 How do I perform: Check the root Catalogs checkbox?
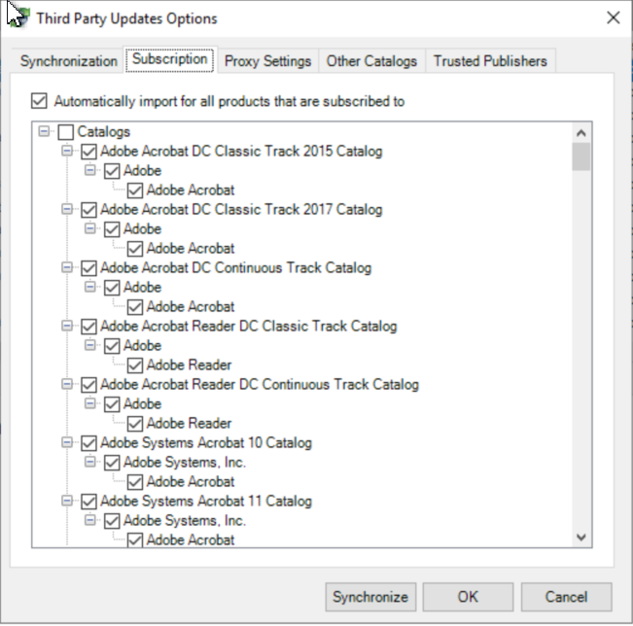tap(66, 132)
